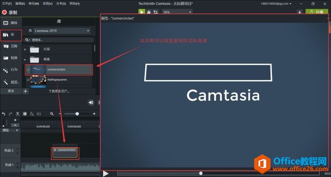Toggle track 2 lock icon

coord(18,153)
